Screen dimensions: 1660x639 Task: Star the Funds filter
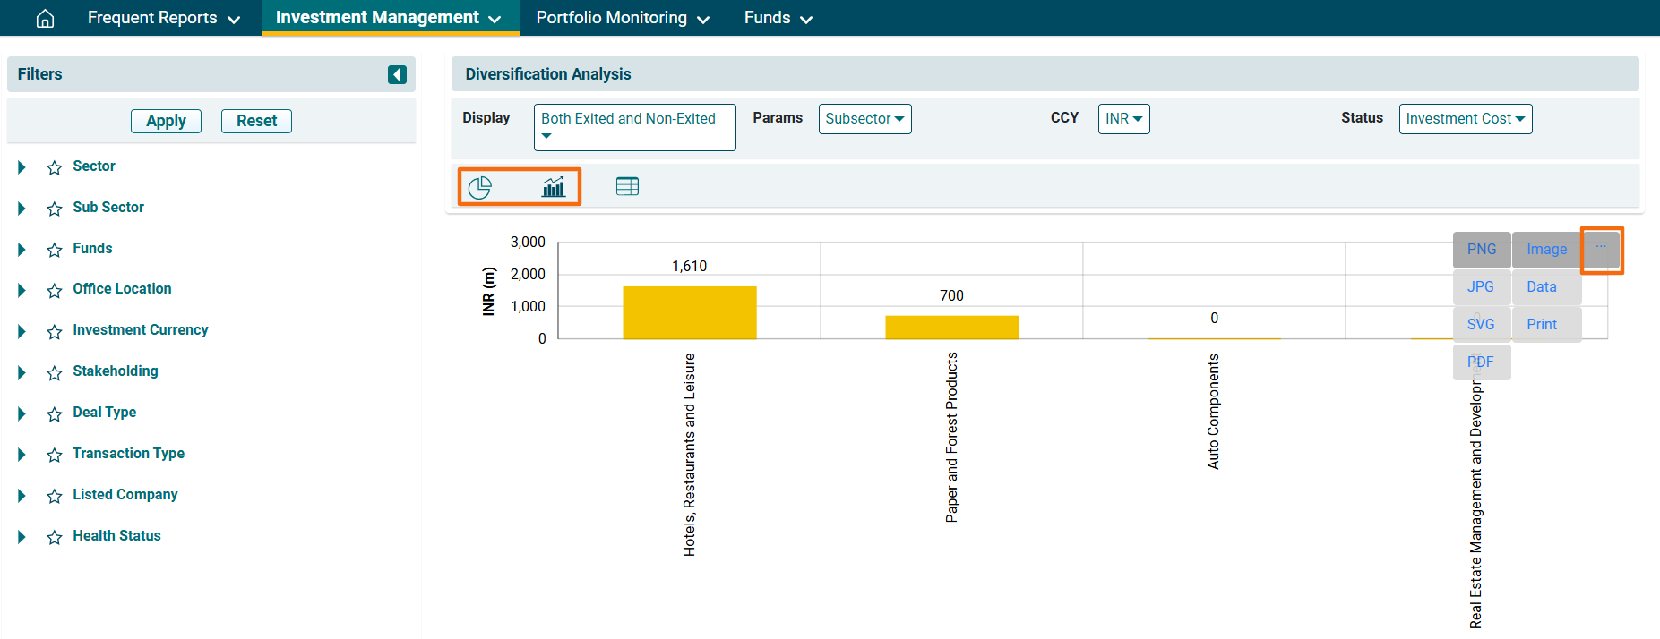tap(55, 250)
